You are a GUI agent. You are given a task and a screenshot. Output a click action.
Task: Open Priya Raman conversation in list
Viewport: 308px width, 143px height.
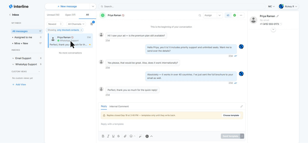point(70,41)
